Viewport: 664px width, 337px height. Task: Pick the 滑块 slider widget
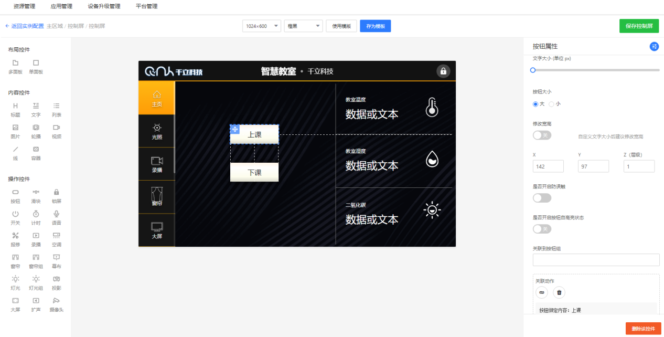[36, 196]
